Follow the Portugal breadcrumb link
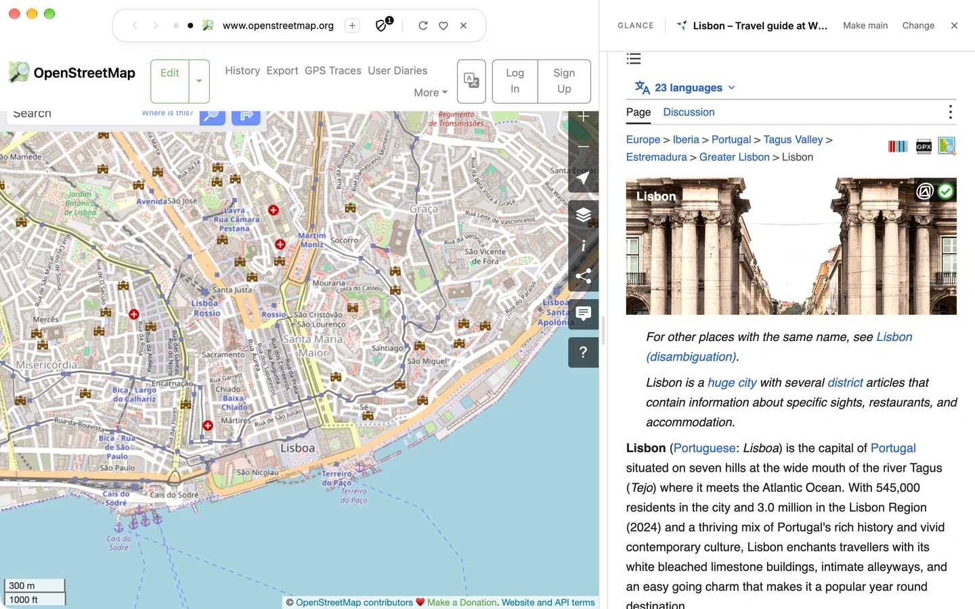The image size is (975, 609). (x=731, y=139)
